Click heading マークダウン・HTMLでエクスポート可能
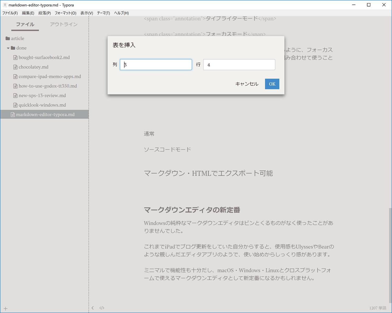The image size is (392, 313). click(208, 173)
